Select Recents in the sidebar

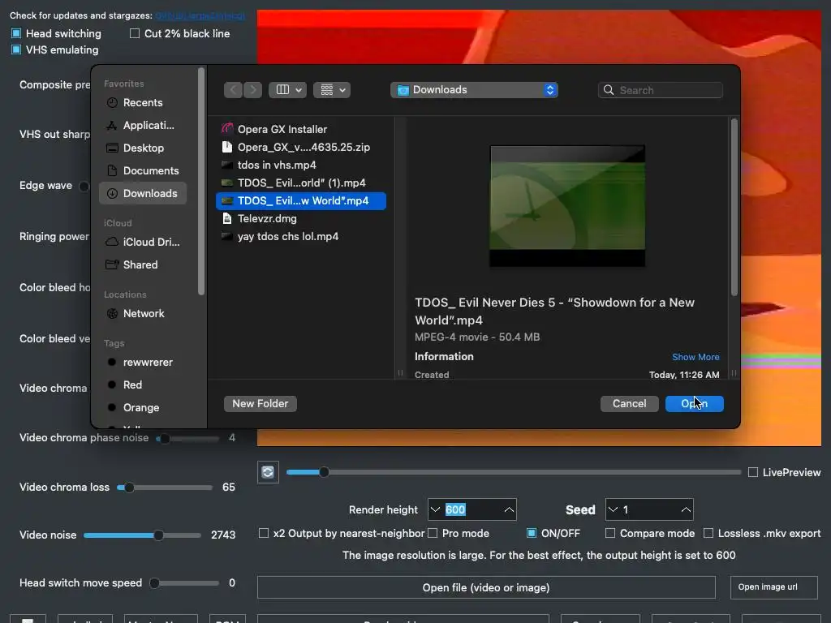pyautogui.click(x=143, y=103)
